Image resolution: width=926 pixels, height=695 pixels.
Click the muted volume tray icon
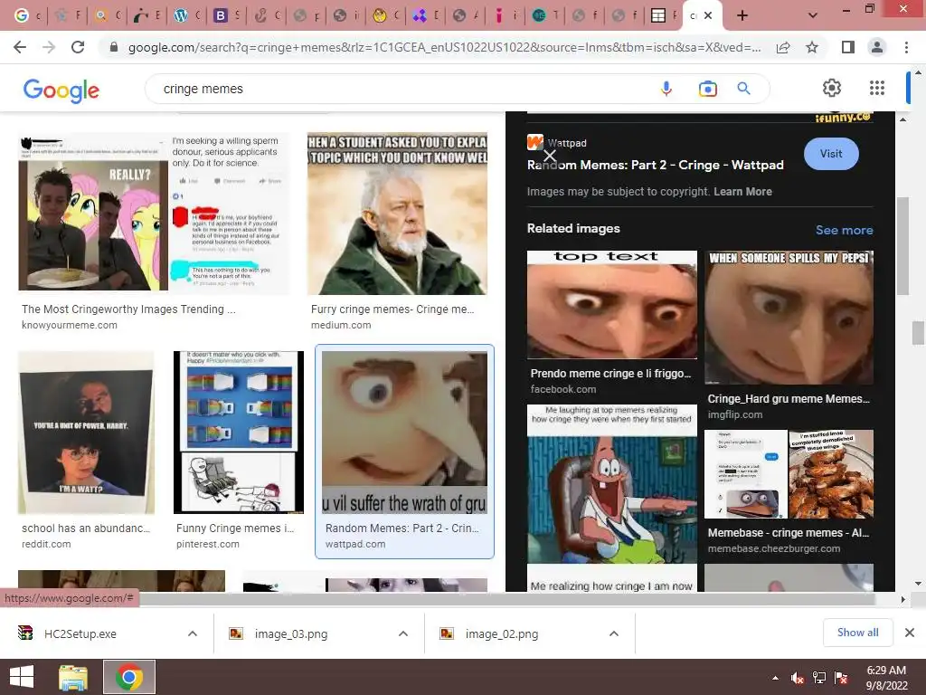[x=797, y=678]
